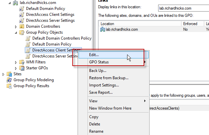Click the Group Policy Objects folder icon
The width and height of the screenshot is (209, 135).
22,32
